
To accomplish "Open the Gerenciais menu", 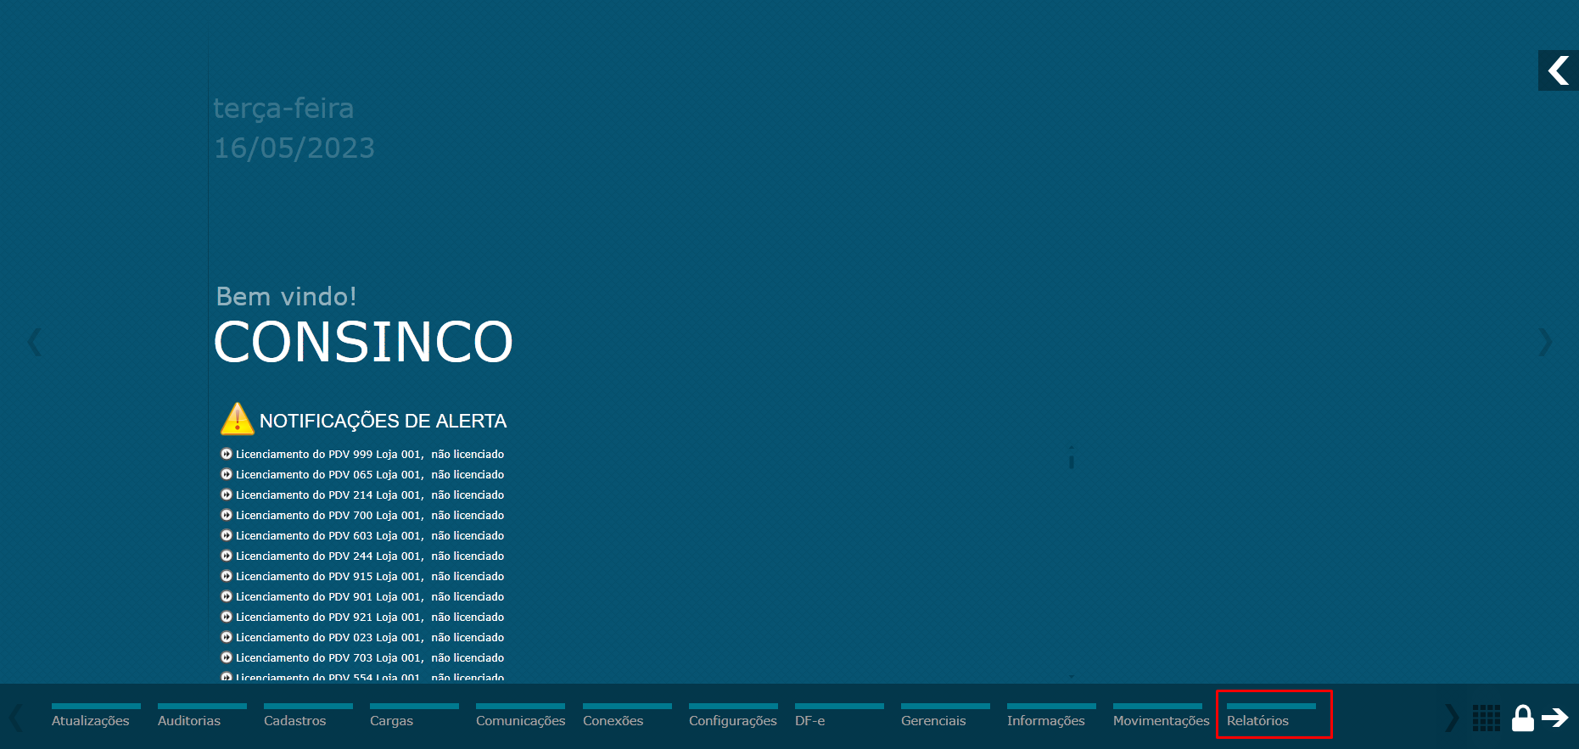I will [945, 715].
